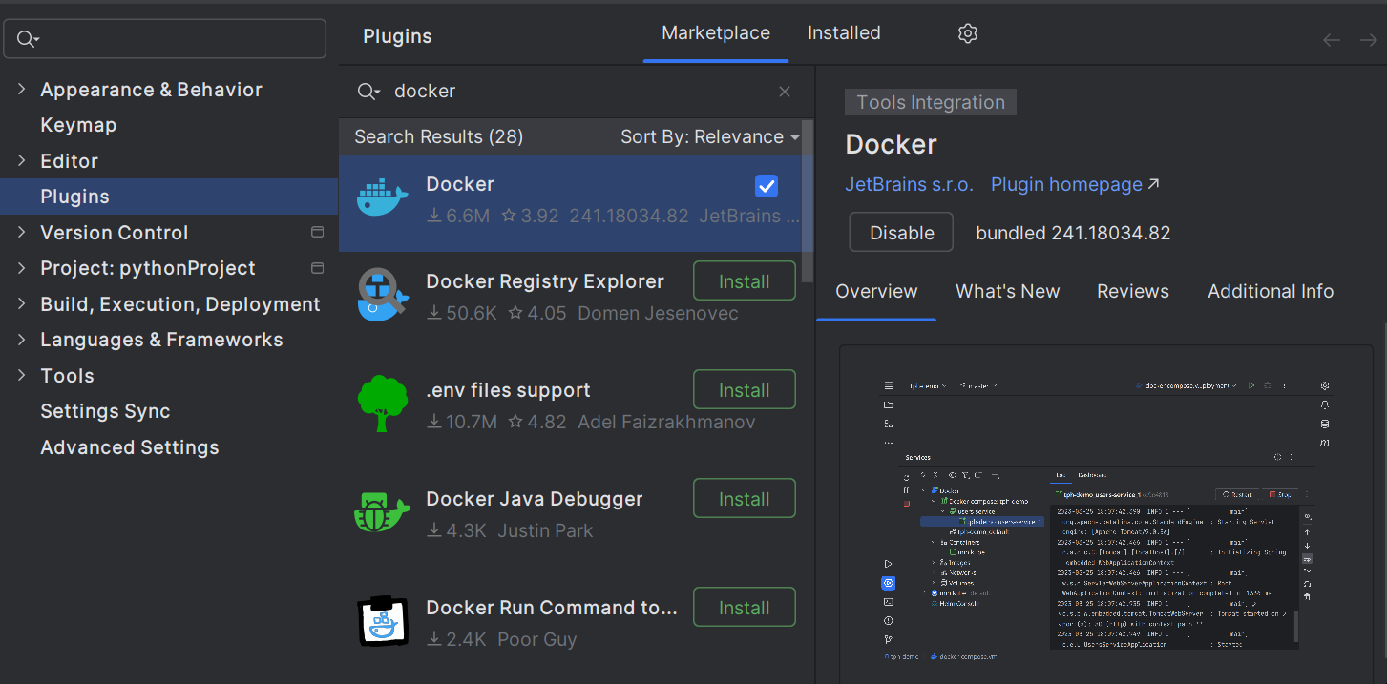1387x684 pixels.
Task: Select Advanced Settings in the settings tree
Action: coord(130,447)
